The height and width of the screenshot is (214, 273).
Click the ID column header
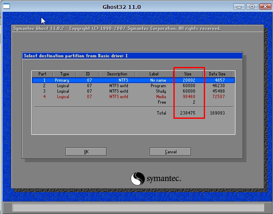(x=88, y=74)
